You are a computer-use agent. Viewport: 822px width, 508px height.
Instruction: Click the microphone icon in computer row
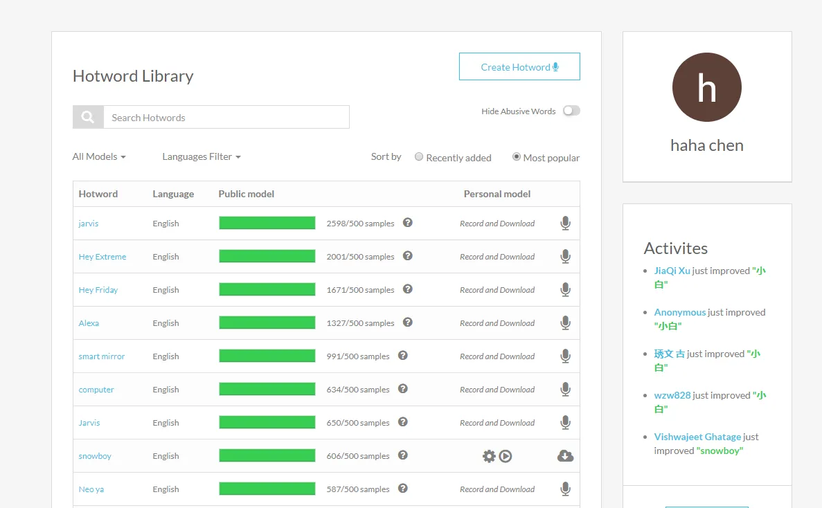[x=565, y=390]
